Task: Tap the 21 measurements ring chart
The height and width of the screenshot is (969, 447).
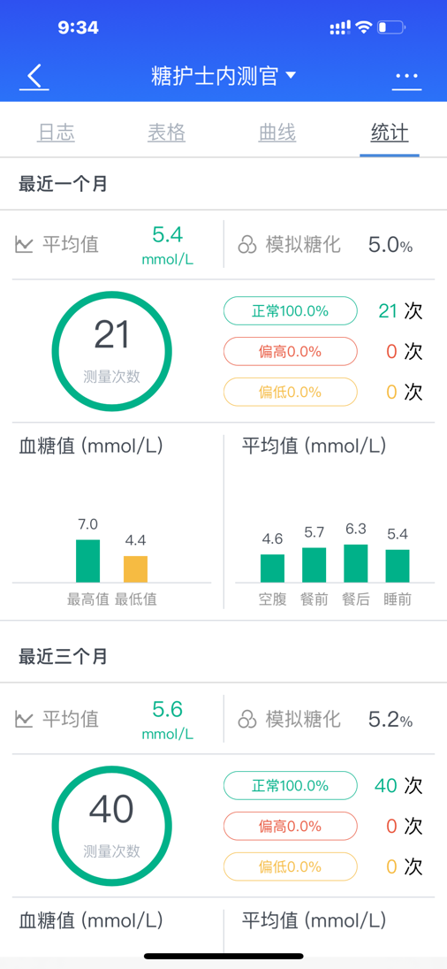Action: coord(111,351)
